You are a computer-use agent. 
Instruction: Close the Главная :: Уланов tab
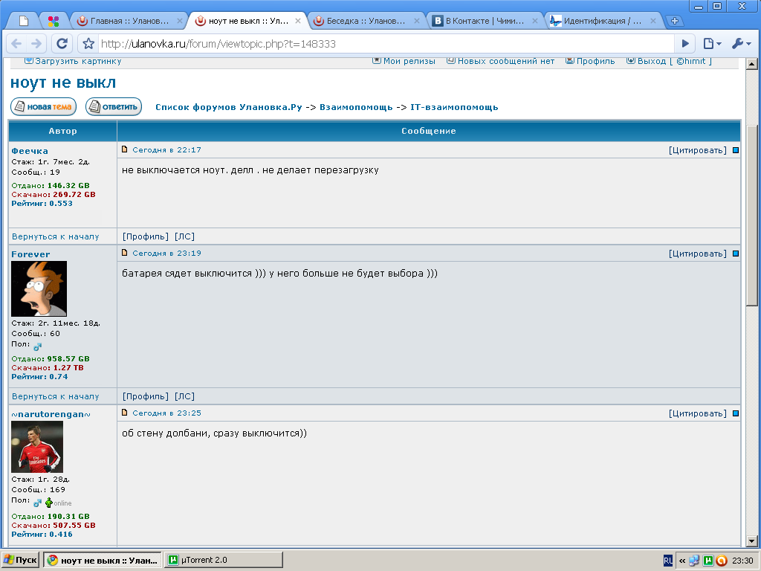(x=180, y=21)
